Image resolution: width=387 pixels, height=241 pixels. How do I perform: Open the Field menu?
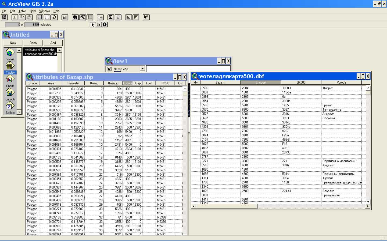click(33, 11)
